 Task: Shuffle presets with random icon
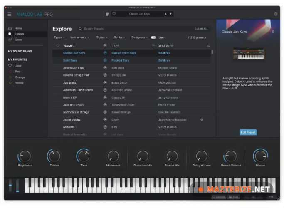(208, 46)
